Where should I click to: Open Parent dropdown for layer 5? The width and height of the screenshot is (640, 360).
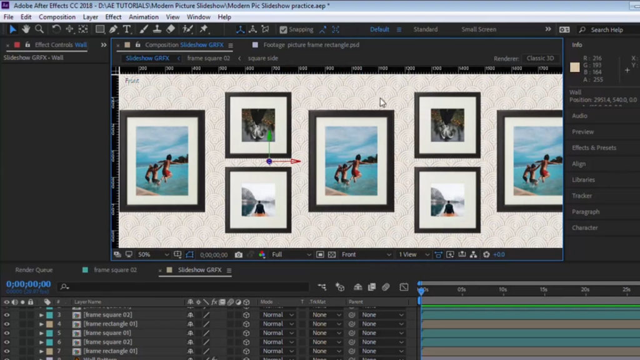(x=382, y=333)
